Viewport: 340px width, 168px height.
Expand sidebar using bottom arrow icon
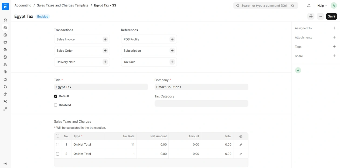tap(5, 164)
